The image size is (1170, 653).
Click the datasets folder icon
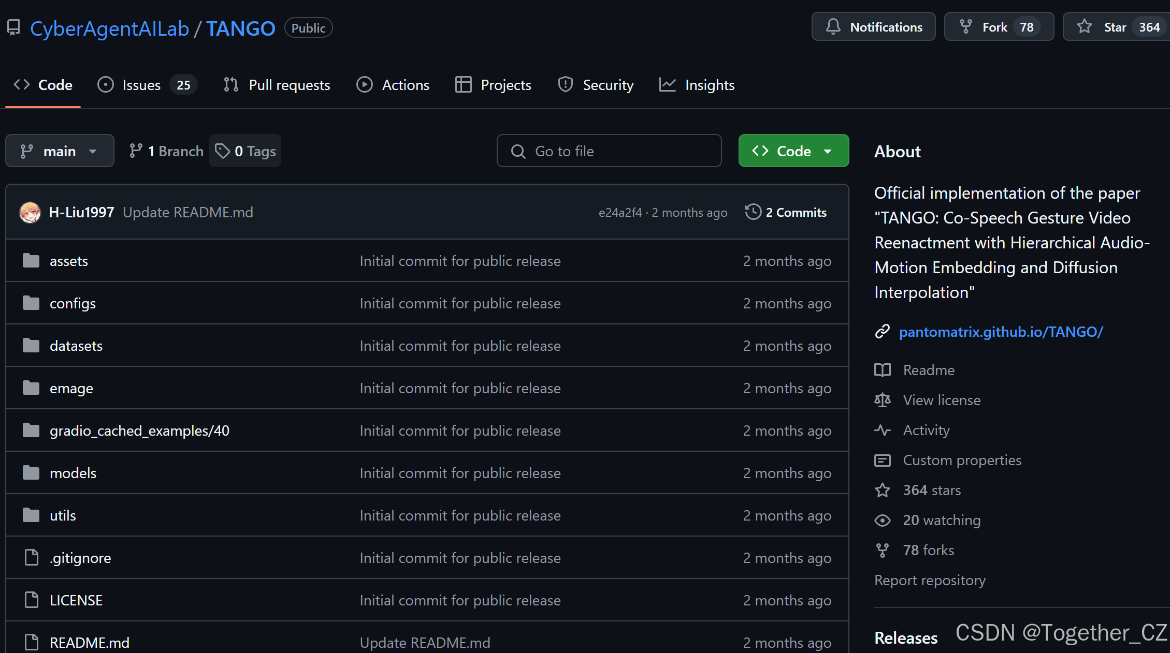coord(31,345)
